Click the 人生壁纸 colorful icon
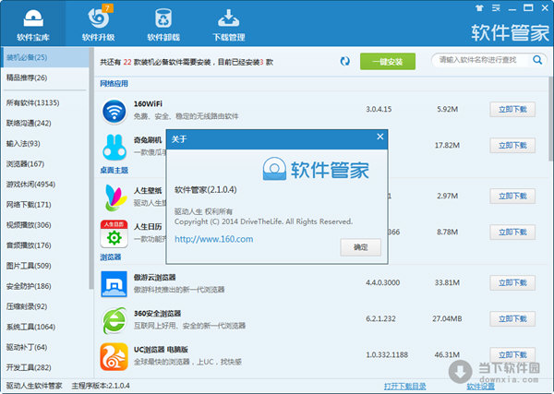The image size is (554, 394). coord(114,197)
